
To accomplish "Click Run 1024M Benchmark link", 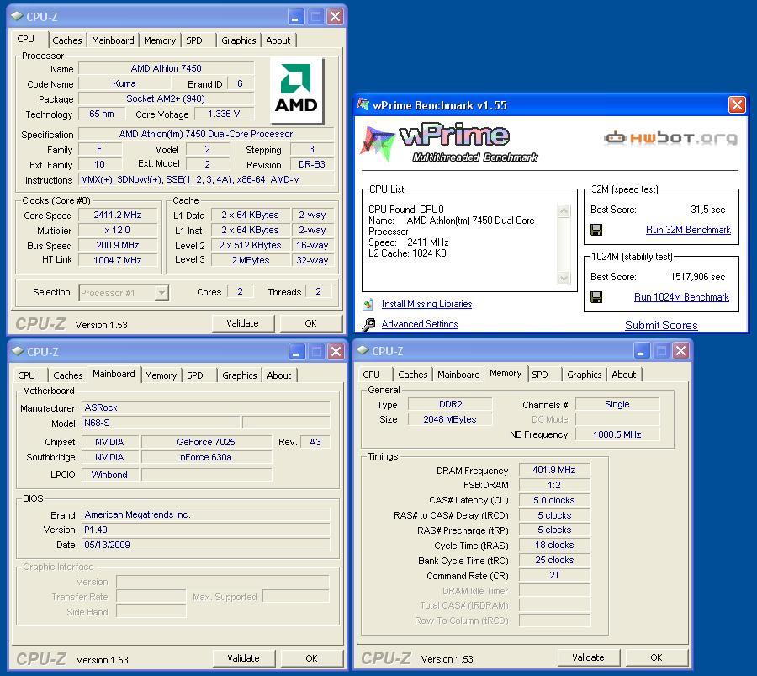I will [x=681, y=296].
